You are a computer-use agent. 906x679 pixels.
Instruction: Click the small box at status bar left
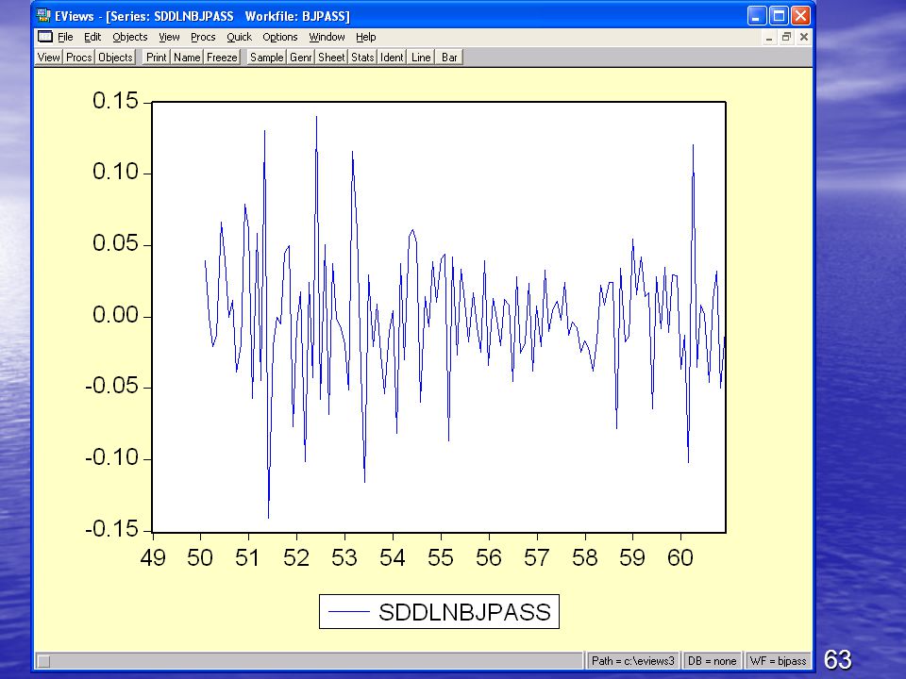(44, 662)
